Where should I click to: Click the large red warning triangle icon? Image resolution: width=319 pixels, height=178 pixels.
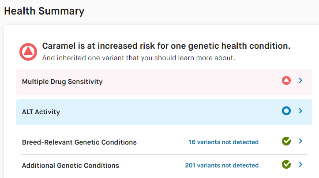pos(28,52)
